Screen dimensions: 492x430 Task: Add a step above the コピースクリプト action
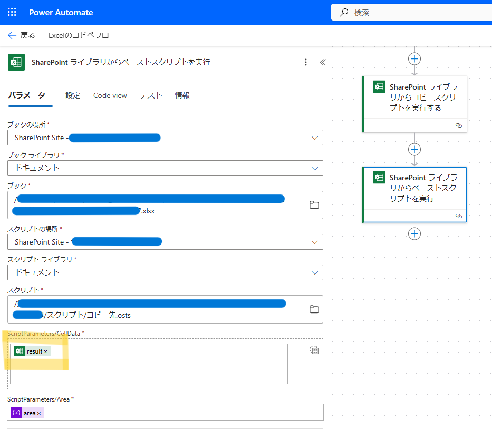pos(414,58)
